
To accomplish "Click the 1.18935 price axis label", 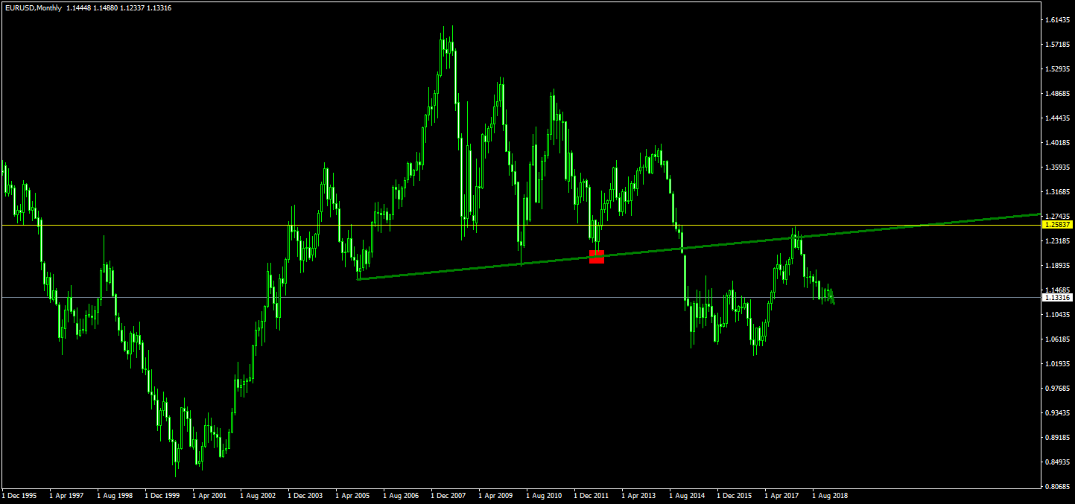I will tap(1058, 266).
